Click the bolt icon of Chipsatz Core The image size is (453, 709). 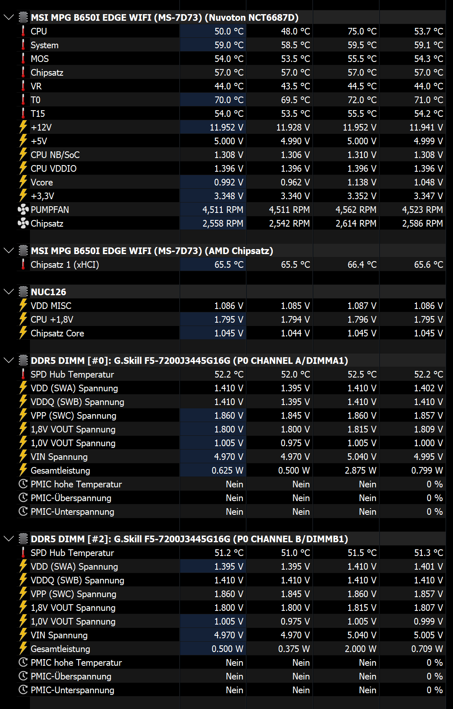tap(23, 333)
